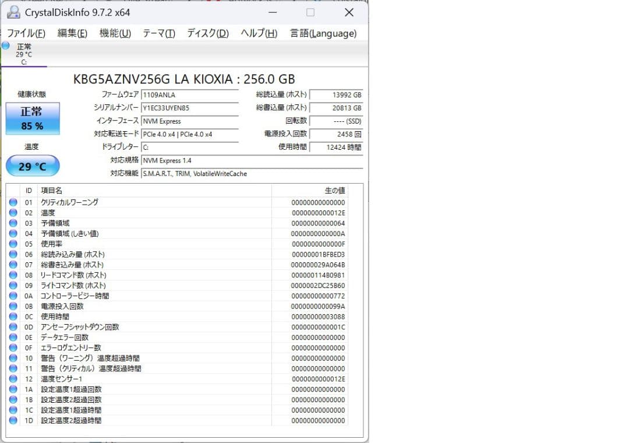Click the 正常 85% health status button
Screen dimensions: 629x443
coord(33,118)
